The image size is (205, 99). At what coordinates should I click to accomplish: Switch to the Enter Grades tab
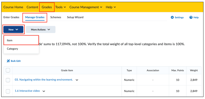point(11,17)
